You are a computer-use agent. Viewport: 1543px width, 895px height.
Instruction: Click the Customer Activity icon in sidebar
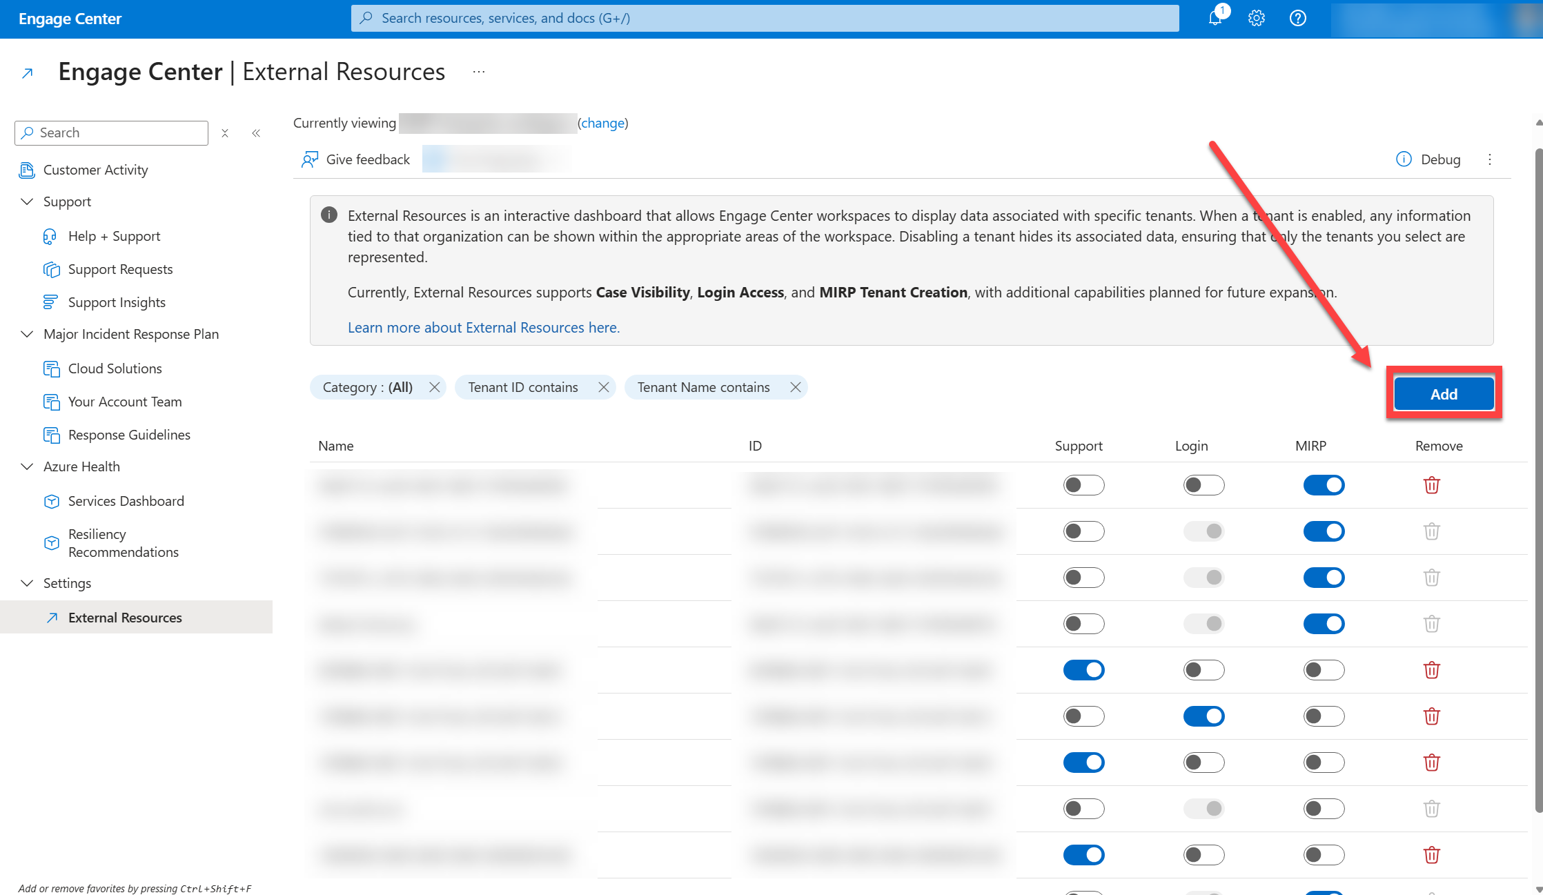(27, 170)
